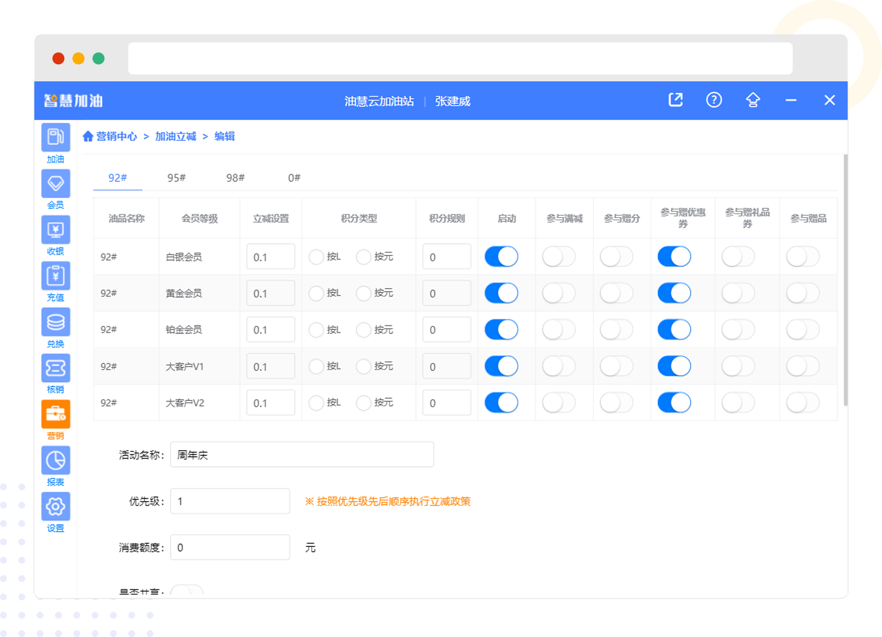Click the orange priority note 按照优先级先后顺序执行立减政策
Viewport: 882px width, 637px height.
coord(388,501)
